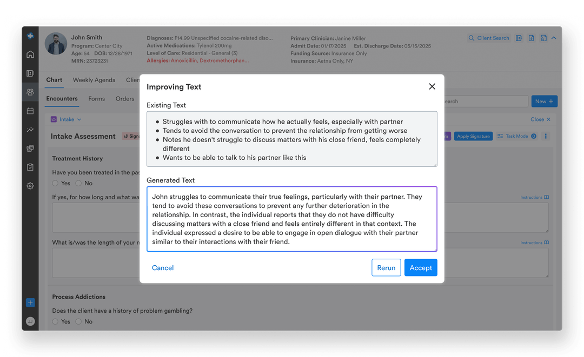Click inside the Existing Text box
This screenshot has height=357, width=584.
coord(292,139)
